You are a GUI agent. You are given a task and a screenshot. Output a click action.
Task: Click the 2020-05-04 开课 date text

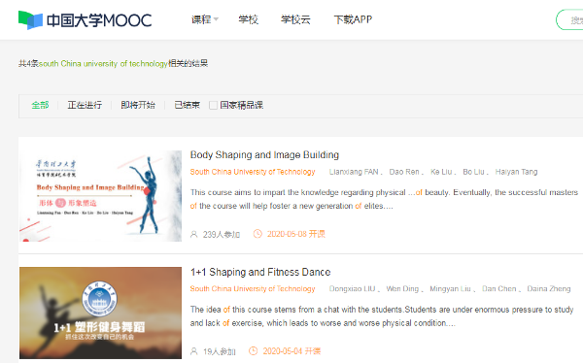pos(291,351)
